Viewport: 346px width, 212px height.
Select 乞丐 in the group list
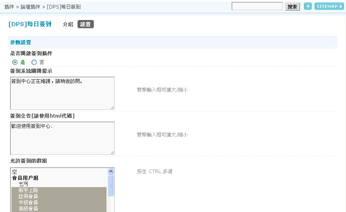coord(59,184)
